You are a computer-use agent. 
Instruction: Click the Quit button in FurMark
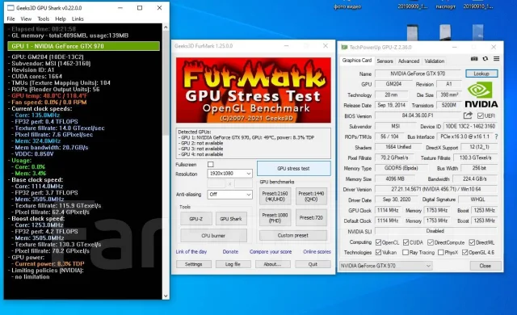[x=313, y=264]
